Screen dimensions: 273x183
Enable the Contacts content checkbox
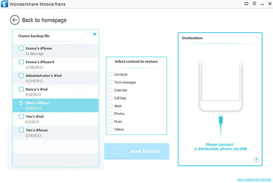[110, 74]
